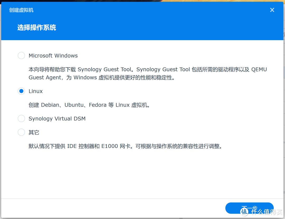Select the Microsoft Windows radio button
285x219 pixels.
[x=21, y=55]
